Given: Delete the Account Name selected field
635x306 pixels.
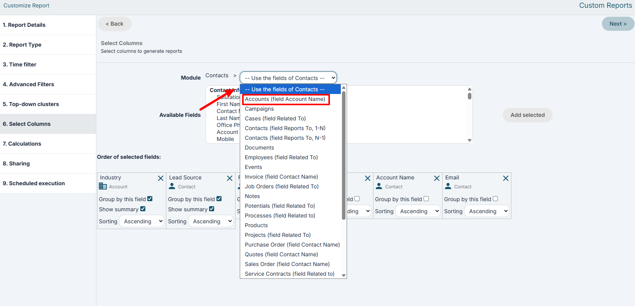Looking at the screenshot, I should (437, 178).
